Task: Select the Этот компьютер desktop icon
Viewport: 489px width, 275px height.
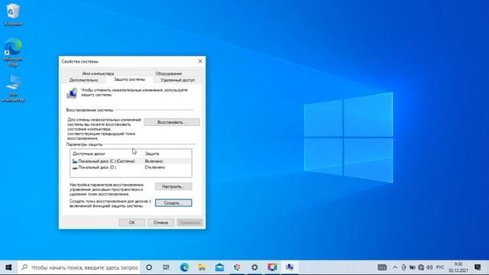Action: pyautogui.click(x=13, y=89)
